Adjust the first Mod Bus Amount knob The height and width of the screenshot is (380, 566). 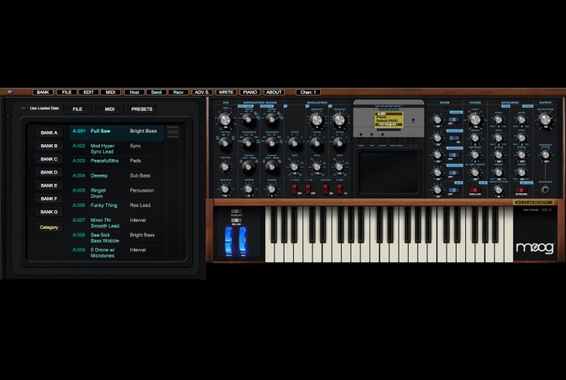click(x=248, y=189)
